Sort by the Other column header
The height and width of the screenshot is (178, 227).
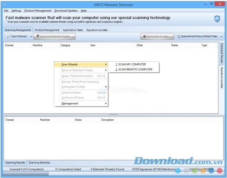(152, 45)
